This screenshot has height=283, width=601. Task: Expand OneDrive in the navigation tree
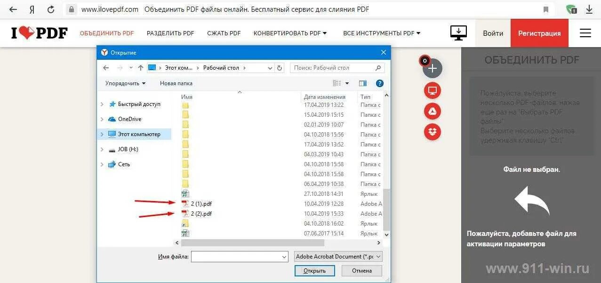point(102,119)
